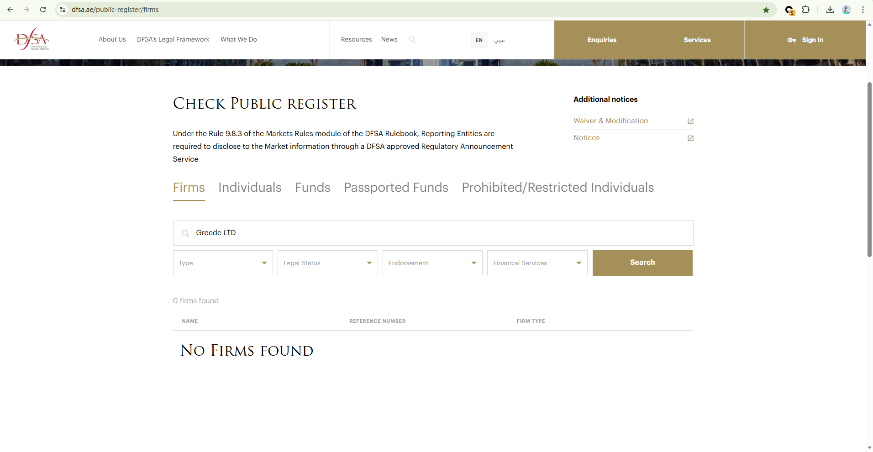The height and width of the screenshot is (452, 873).
Task: Select the Firms tab
Action: point(189,188)
